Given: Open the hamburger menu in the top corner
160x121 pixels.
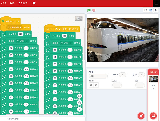Looking at the screenshot, I should coord(156,3).
